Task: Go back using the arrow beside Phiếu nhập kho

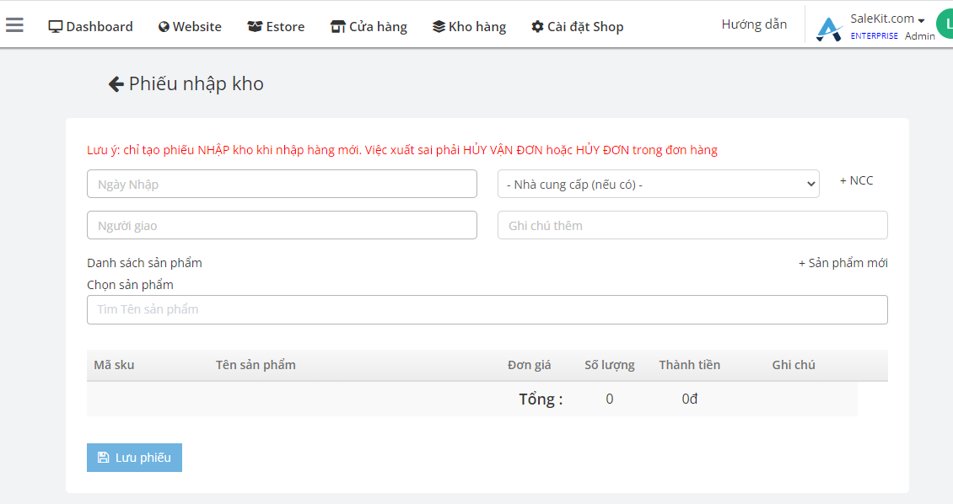Action: (116, 83)
